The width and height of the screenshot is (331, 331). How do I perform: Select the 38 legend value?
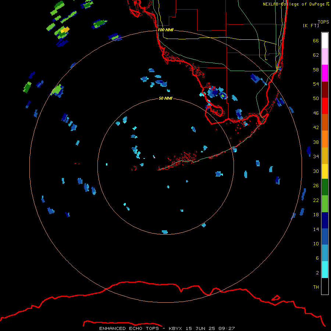[x=316, y=142]
